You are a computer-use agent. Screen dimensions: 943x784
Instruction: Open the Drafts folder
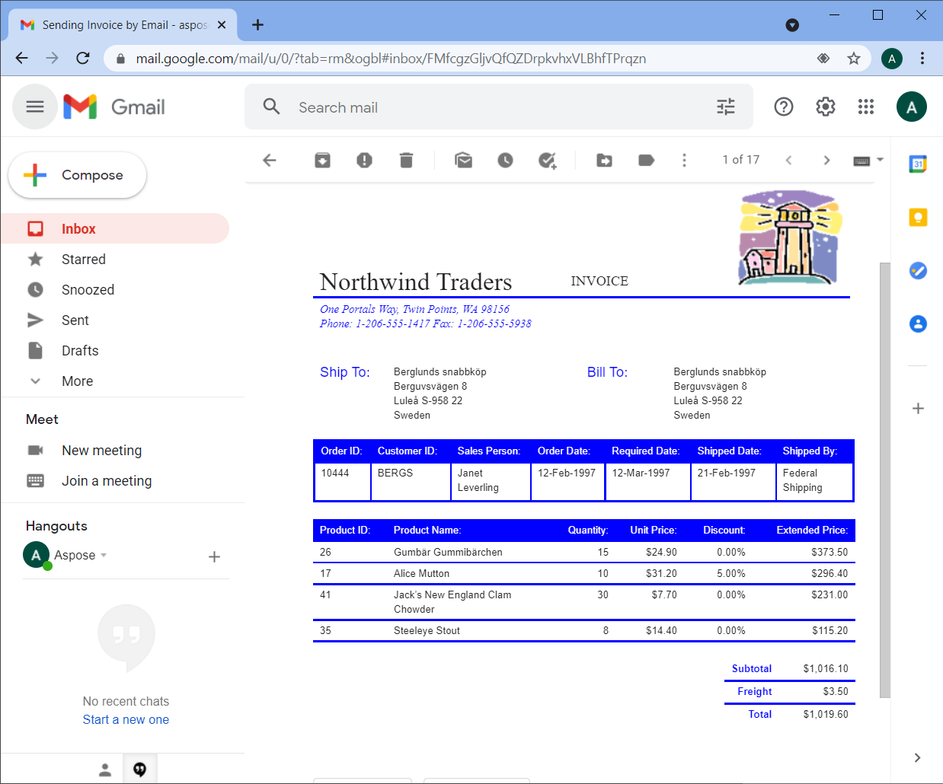(x=114, y=351)
